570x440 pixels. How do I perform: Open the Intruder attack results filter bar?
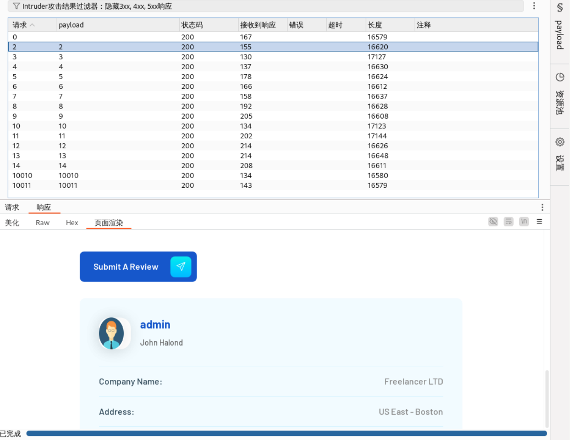[x=266, y=6]
